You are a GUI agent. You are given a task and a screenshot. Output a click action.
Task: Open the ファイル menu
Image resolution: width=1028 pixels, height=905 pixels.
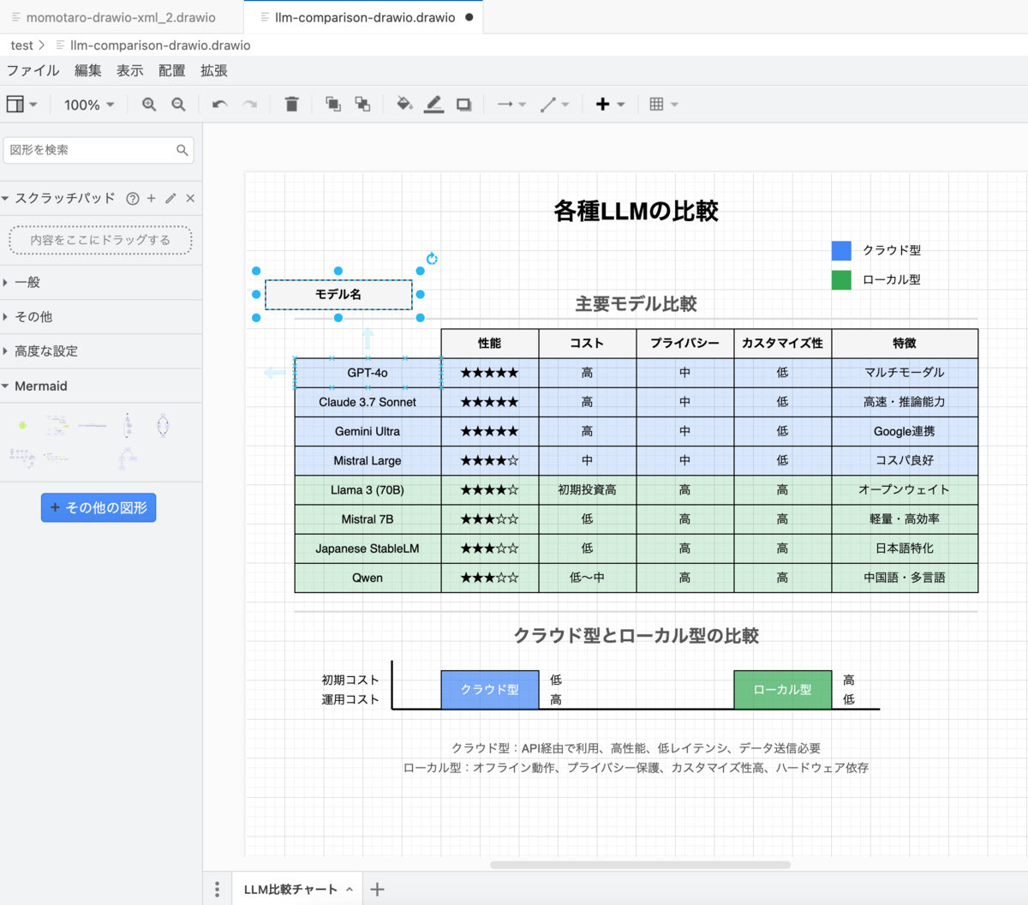pos(33,71)
